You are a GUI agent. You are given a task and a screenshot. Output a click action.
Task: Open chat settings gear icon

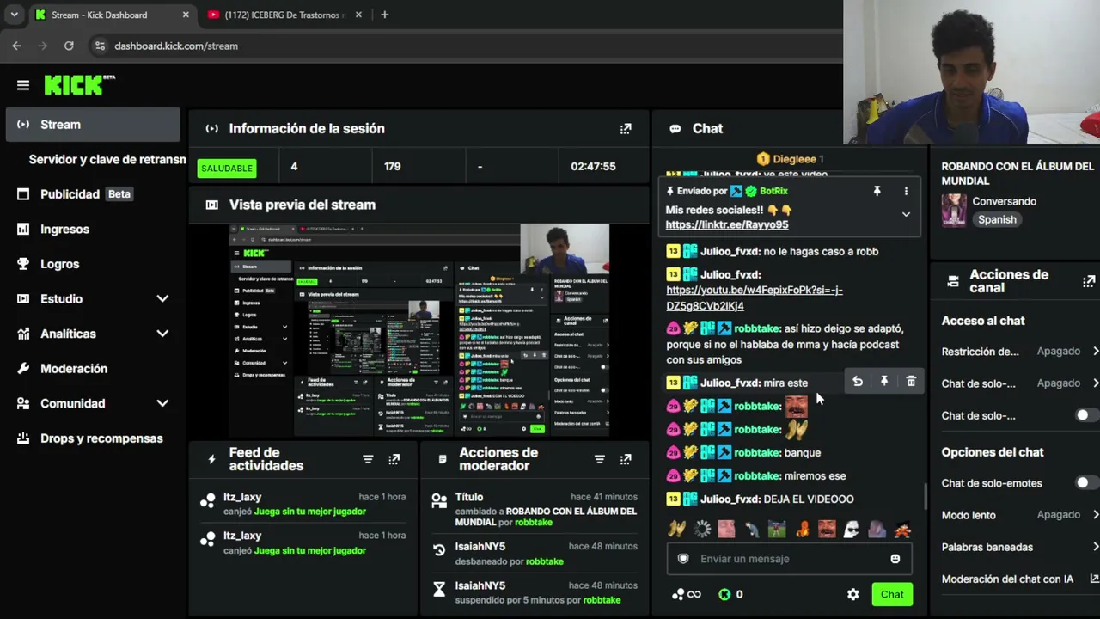click(x=853, y=594)
